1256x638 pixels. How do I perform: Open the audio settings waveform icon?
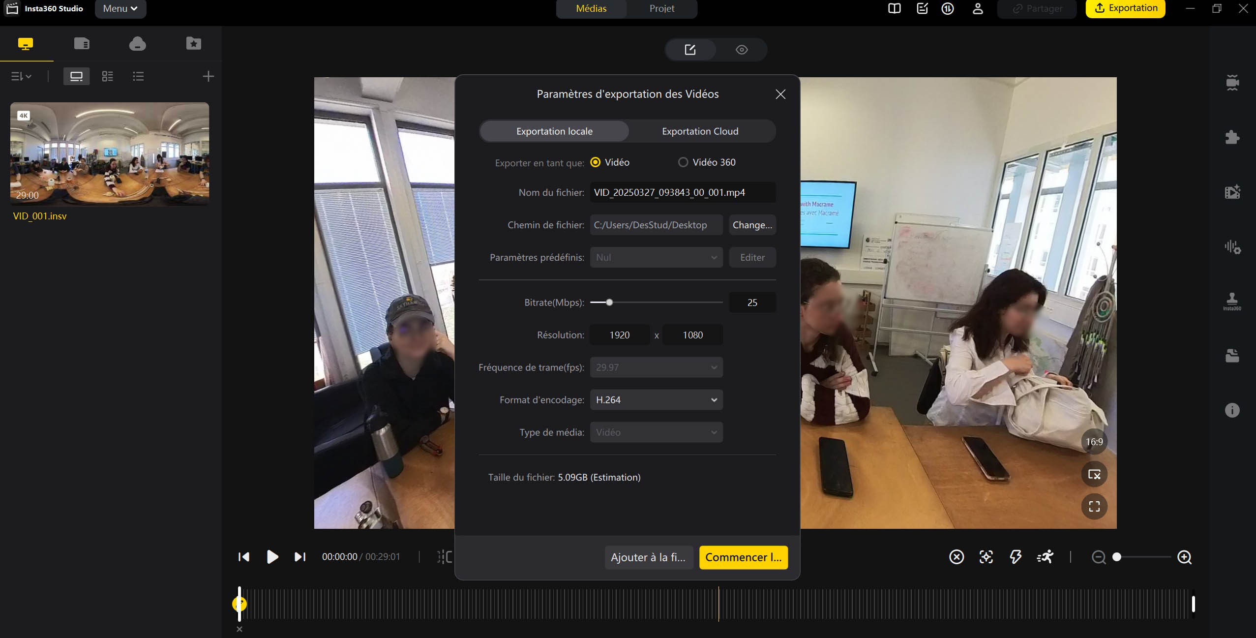[1232, 247]
